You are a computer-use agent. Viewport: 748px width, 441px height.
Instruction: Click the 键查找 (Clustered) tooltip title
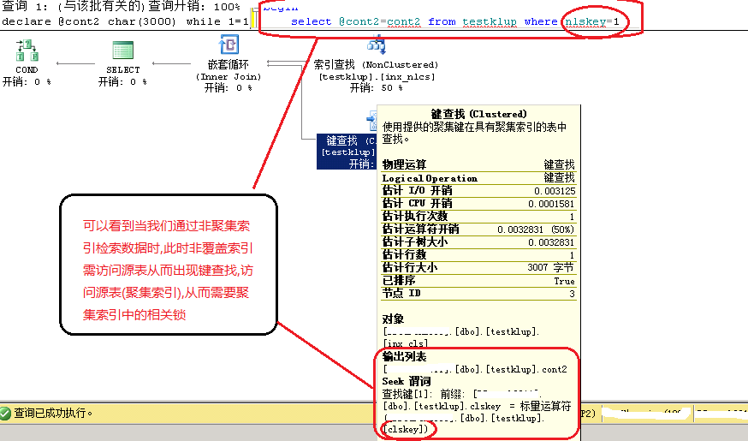pyautogui.click(x=478, y=113)
